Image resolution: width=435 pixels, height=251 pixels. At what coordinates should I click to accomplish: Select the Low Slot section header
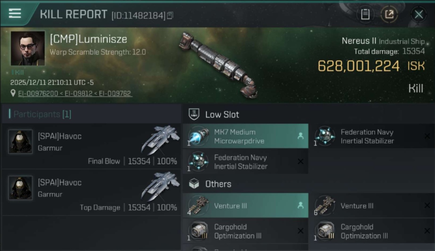[x=222, y=114]
